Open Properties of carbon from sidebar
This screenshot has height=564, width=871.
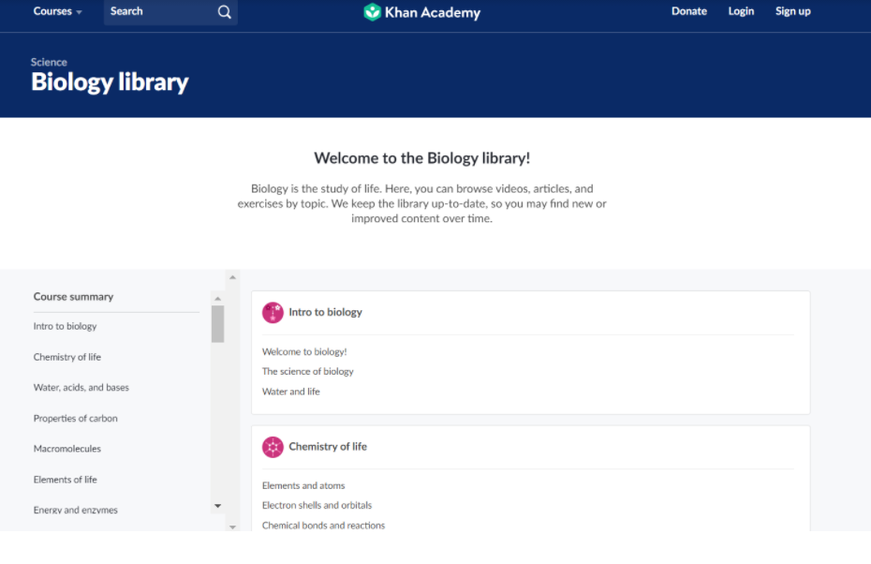tap(76, 419)
